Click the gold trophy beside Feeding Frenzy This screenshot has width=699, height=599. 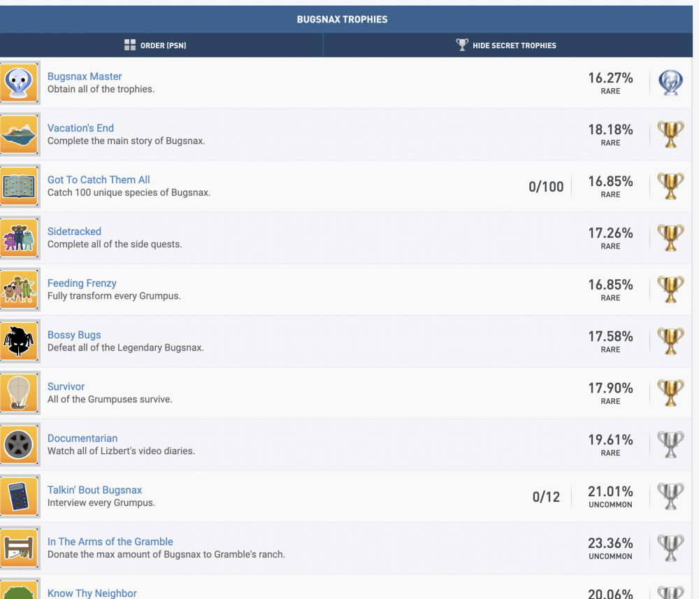670,290
